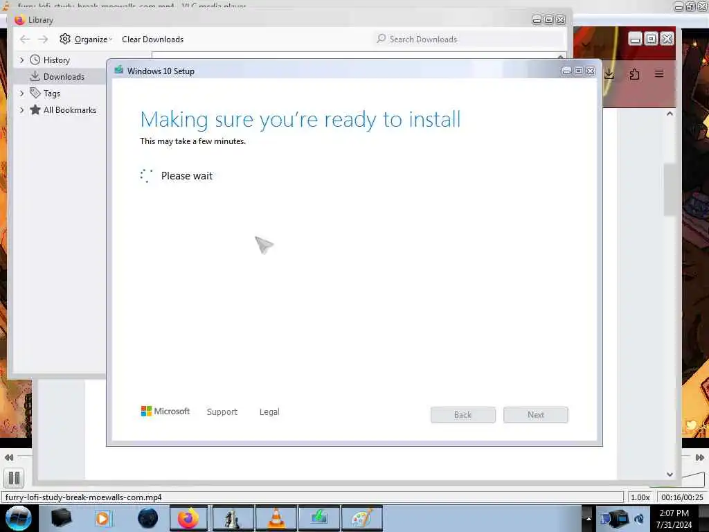Click the Back button in Setup
Viewport: 709px width, 532px height.
463,415
